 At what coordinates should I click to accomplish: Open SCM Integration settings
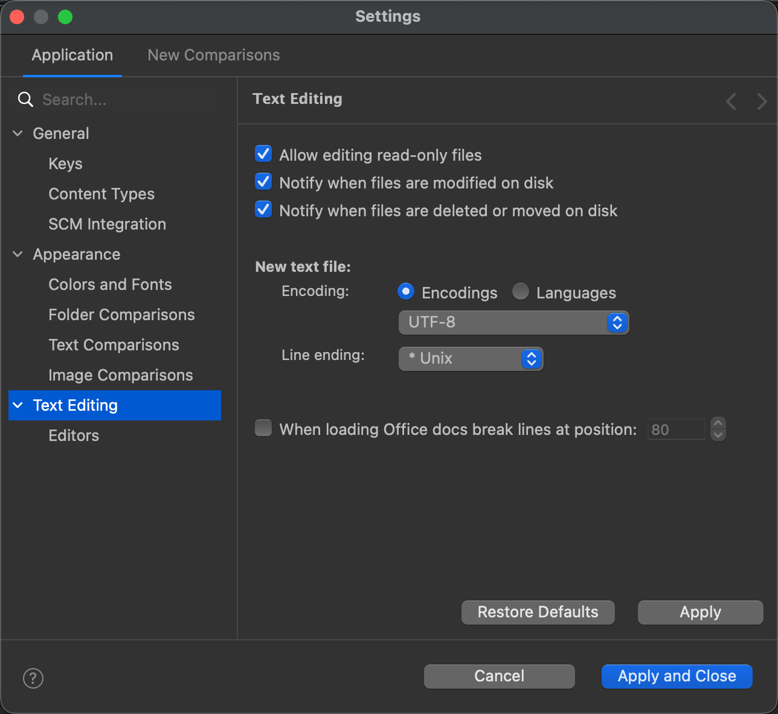pyautogui.click(x=107, y=224)
